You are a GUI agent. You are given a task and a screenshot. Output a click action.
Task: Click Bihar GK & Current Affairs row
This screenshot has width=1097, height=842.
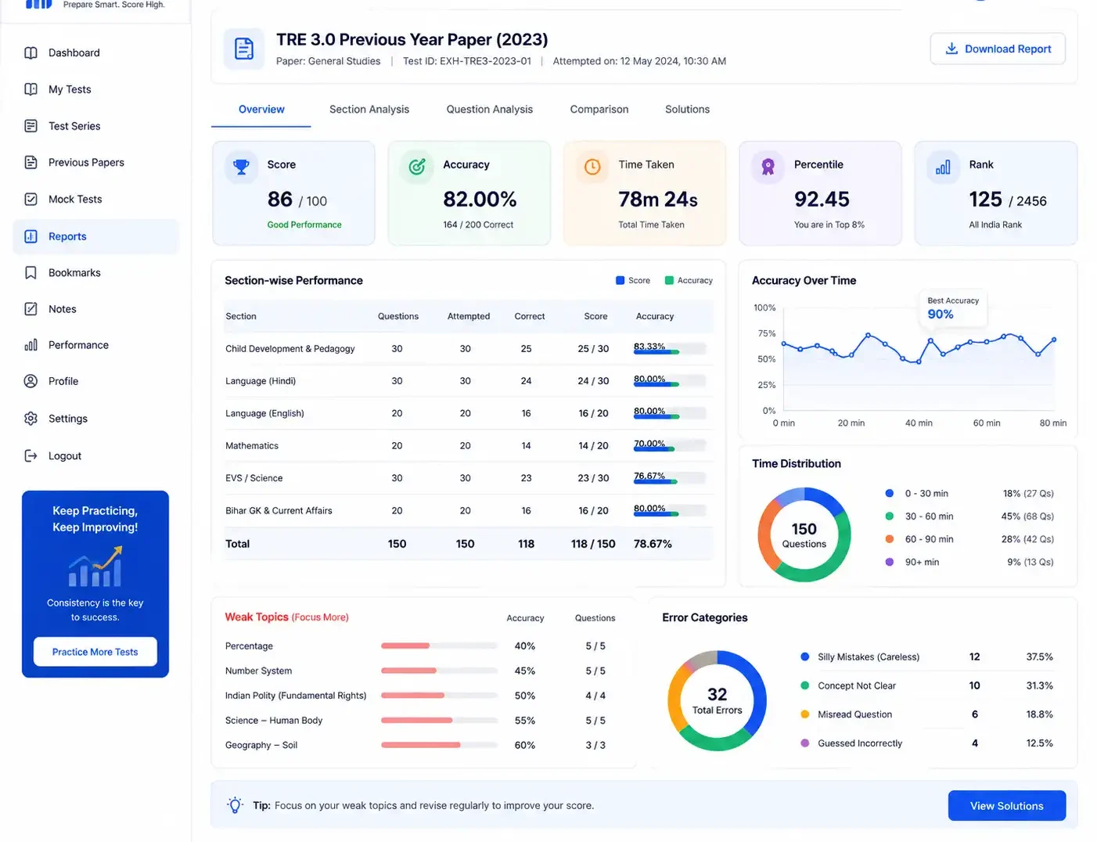click(x=468, y=510)
